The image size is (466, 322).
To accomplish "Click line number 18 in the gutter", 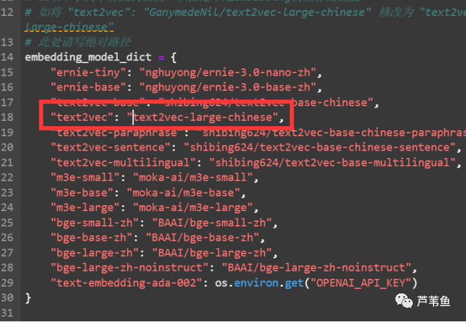I will pos(7,117).
